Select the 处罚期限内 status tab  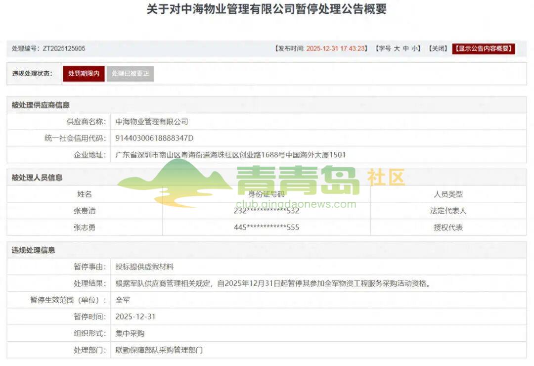coord(84,74)
